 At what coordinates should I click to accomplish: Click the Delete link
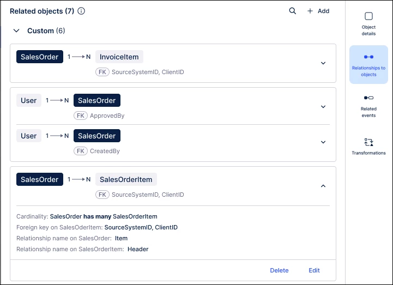[x=279, y=270]
